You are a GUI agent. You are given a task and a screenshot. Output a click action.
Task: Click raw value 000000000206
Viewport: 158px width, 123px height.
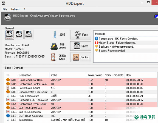(134, 88)
